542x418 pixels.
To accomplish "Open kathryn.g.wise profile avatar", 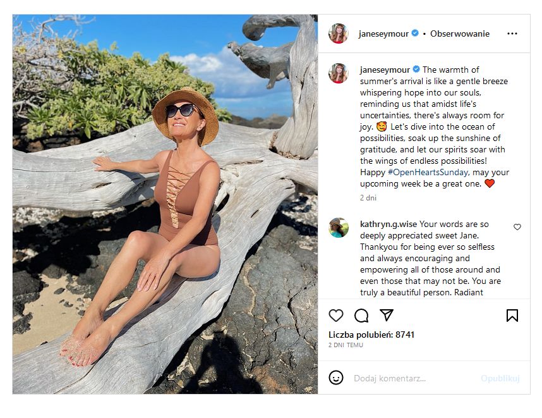I will click(339, 228).
